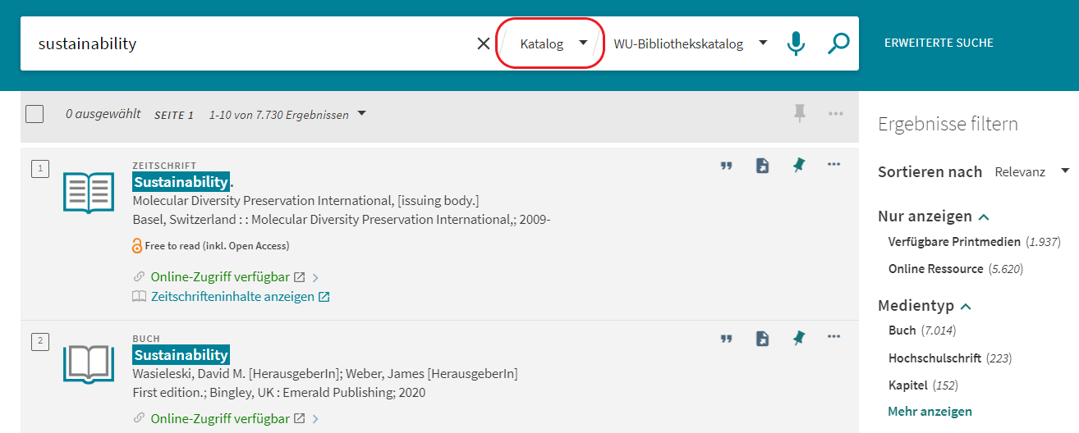Image resolution: width=1079 pixels, height=433 pixels.
Task: Open more actions for second result
Action: (x=834, y=337)
